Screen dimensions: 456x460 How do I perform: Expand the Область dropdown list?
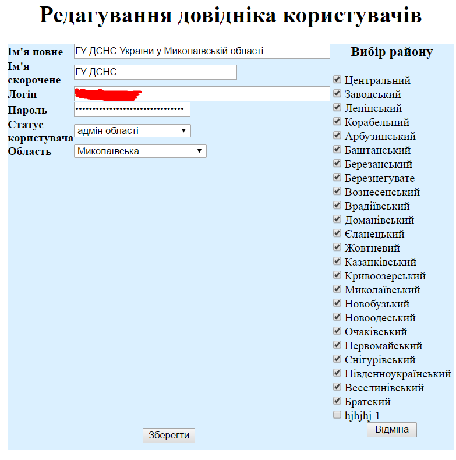pos(140,151)
